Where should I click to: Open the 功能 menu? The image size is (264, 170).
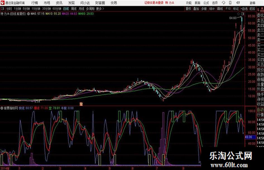[x=189, y=3]
